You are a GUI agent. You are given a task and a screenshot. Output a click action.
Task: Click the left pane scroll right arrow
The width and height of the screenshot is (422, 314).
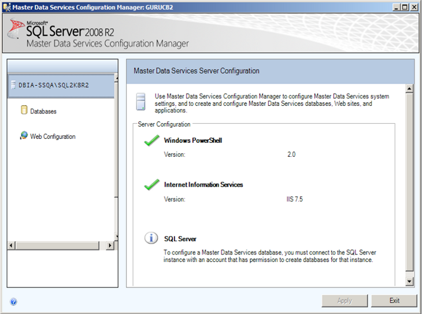[110, 246]
